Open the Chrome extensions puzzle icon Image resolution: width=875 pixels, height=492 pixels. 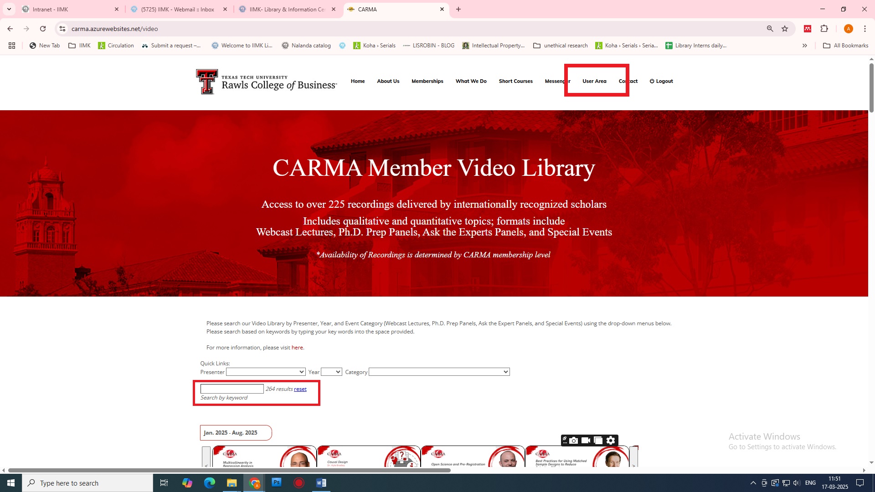tap(824, 29)
